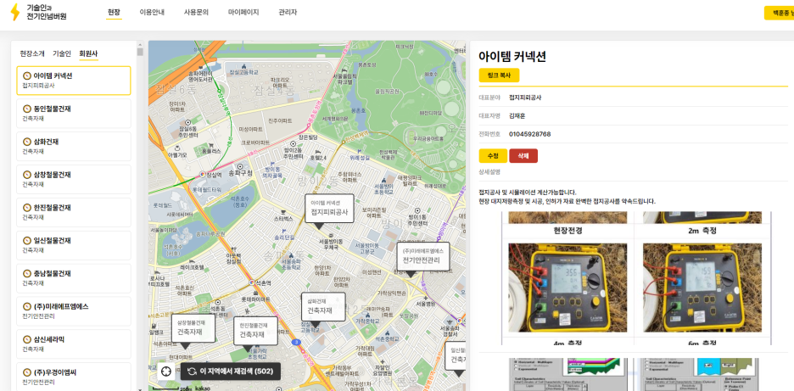Select the 아이템 커넥션 list card
This screenshot has width=794, height=391.
coord(74,81)
